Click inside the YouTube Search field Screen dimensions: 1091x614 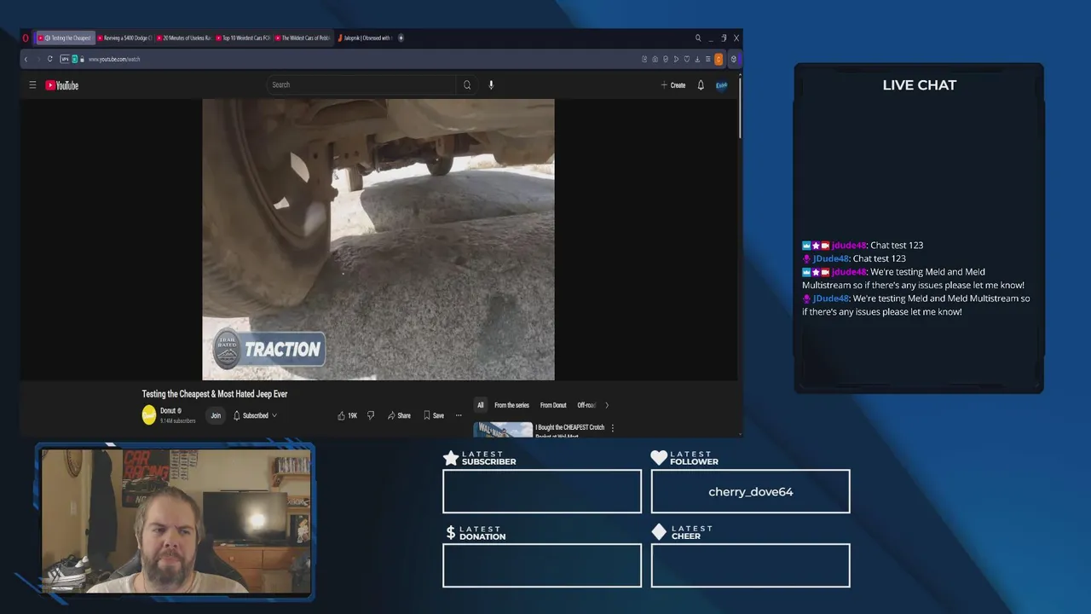[x=362, y=84]
